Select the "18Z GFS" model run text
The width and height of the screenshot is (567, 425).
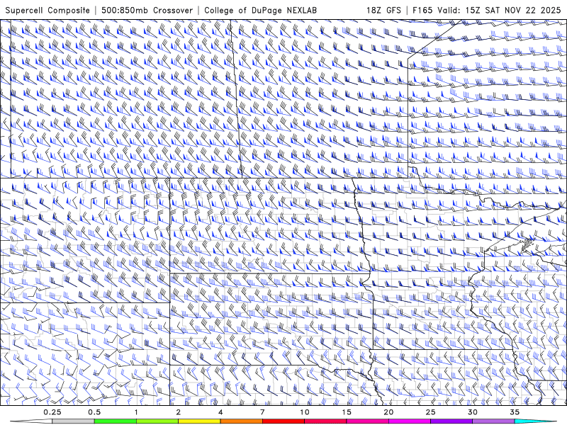coord(383,10)
